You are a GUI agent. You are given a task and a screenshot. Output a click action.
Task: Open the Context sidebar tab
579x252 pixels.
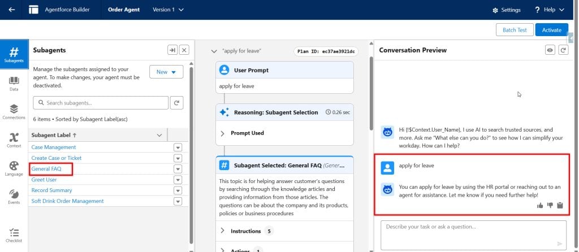click(x=14, y=140)
